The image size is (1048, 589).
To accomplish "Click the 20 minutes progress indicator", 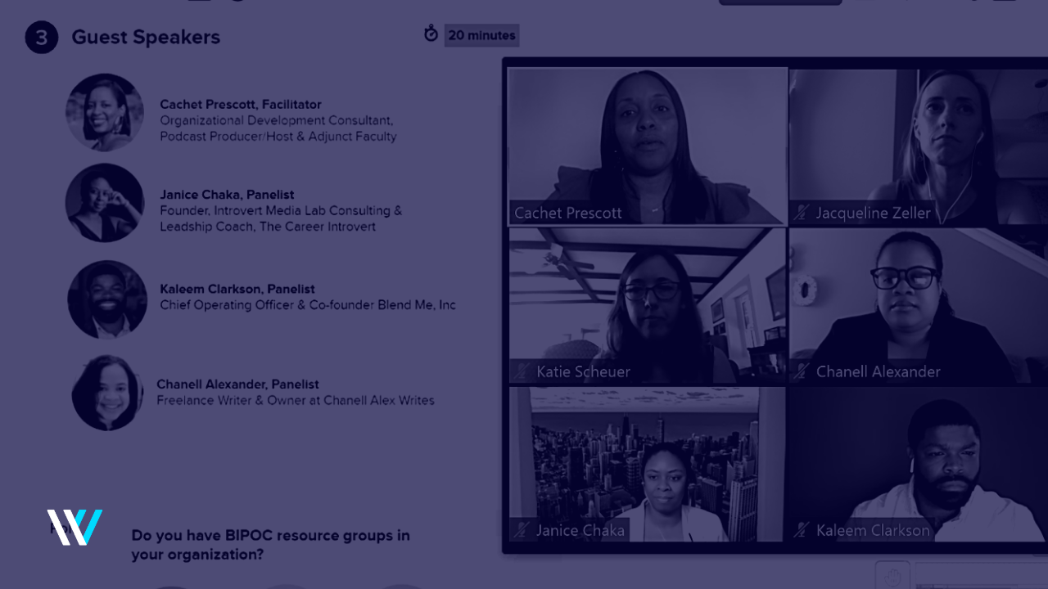I will (x=481, y=35).
